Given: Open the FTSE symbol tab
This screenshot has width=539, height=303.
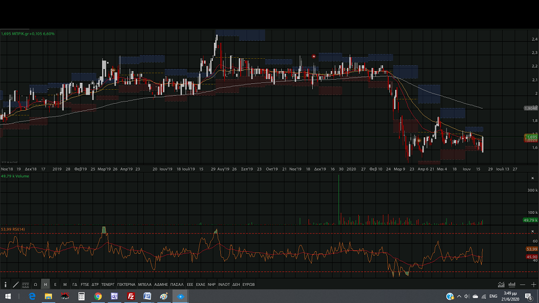Looking at the screenshot, I should tap(85, 285).
